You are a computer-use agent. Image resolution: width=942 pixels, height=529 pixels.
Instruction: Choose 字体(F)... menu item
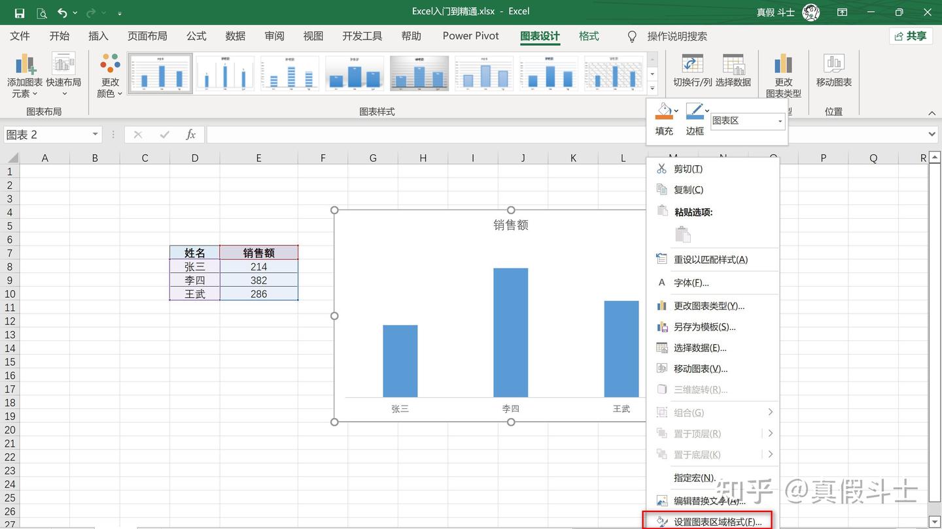pos(712,283)
